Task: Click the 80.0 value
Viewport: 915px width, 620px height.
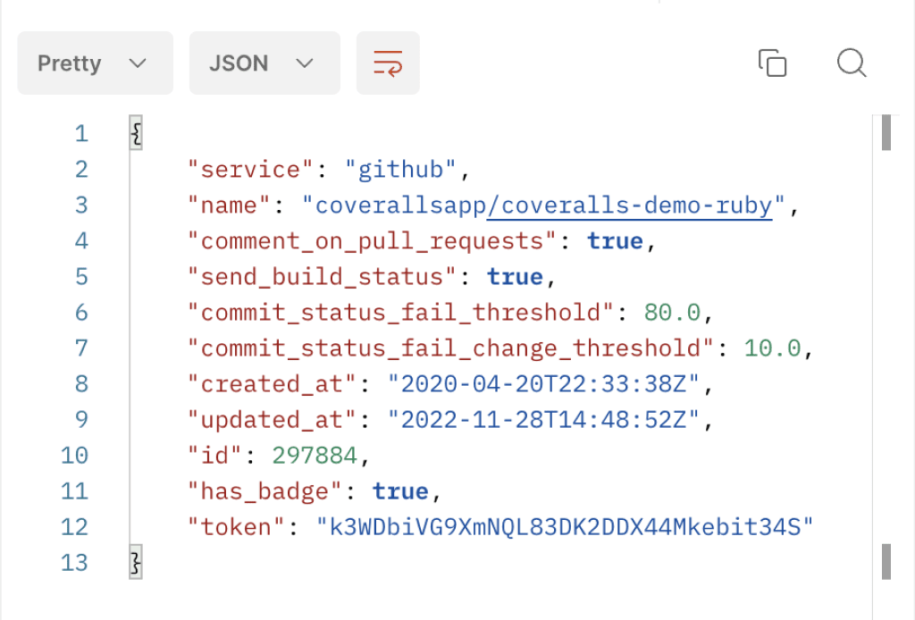Action: click(672, 313)
